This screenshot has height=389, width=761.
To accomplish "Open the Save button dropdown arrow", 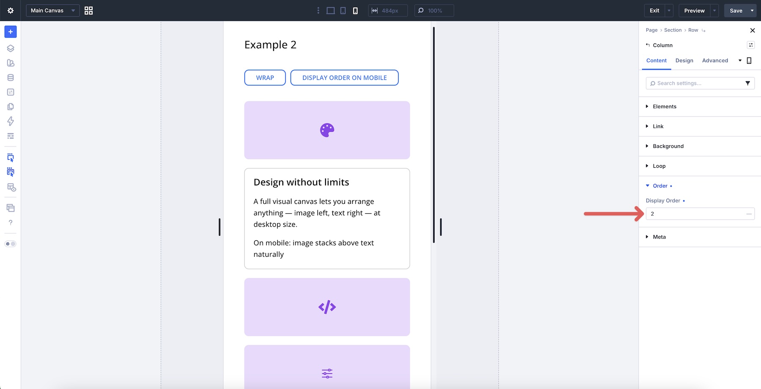I will [752, 11].
